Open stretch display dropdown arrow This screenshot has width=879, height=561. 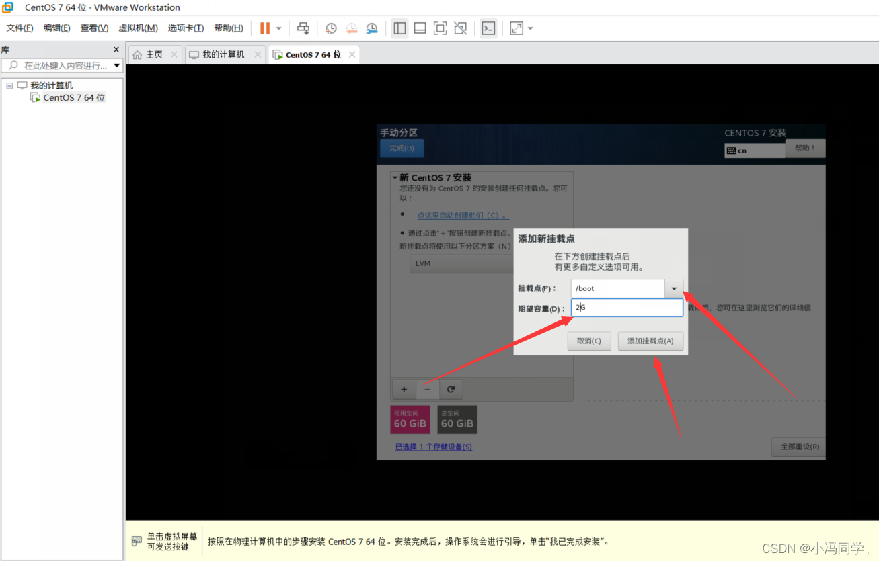point(530,28)
